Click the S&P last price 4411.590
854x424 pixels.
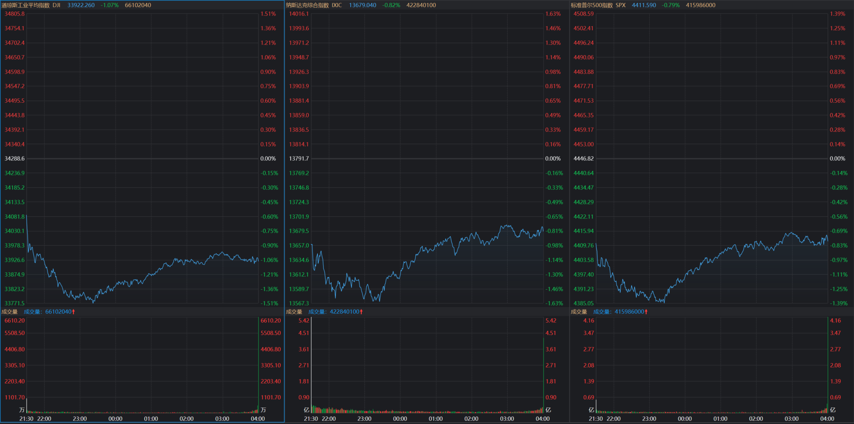(644, 5)
